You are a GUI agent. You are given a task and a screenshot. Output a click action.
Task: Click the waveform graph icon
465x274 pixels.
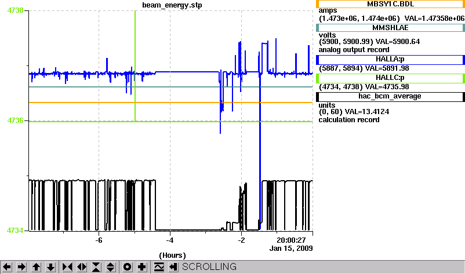(159, 267)
